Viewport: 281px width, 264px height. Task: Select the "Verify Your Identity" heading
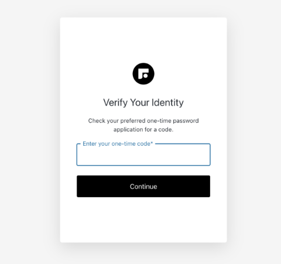(x=143, y=102)
